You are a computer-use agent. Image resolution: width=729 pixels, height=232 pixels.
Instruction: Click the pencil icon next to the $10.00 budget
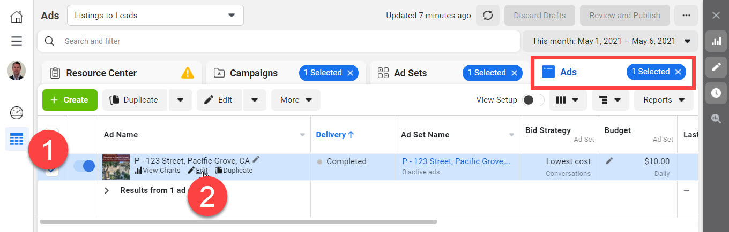pyautogui.click(x=609, y=161)
